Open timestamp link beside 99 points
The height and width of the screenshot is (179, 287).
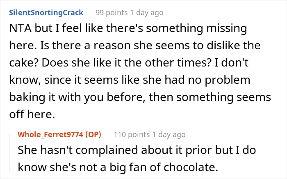click(x=147, y=13)
